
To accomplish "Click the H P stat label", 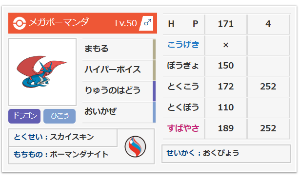I will (183, 24).
